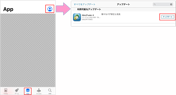Click the 2022年7月8日 date text
The width and height of the screenshot is (176, 95).
tap(87, 19)
